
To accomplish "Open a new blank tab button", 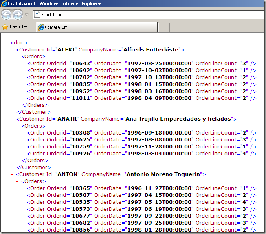I will click(164, 27).
